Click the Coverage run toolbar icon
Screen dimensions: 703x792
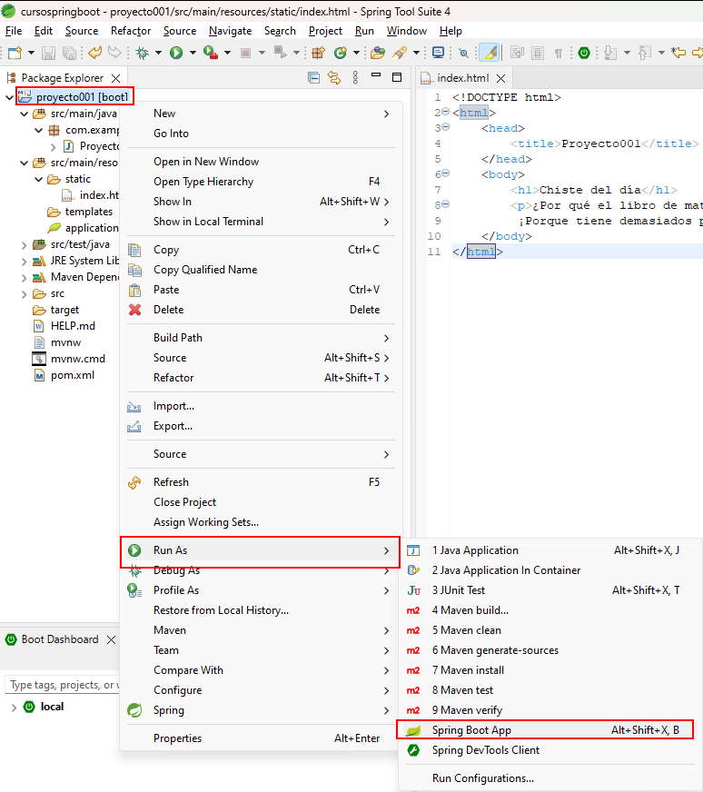[210, 53]
